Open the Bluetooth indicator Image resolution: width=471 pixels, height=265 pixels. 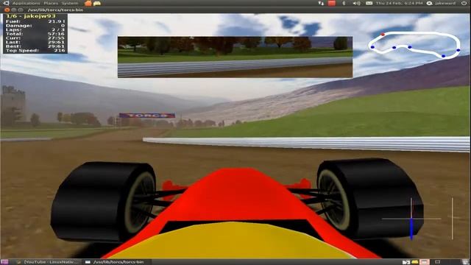(344, 3)
